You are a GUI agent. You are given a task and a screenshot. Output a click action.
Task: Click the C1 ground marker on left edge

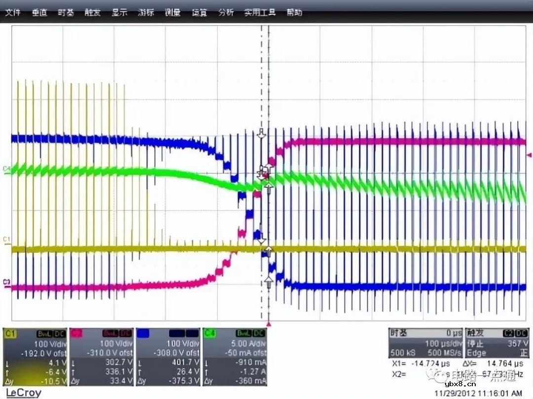click(6, 240)
